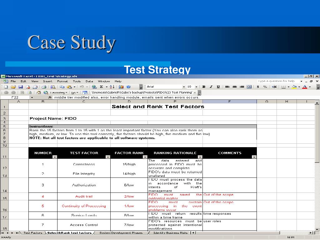Select the Access Control cell
Image resolution: width=320 pixels, height=240 pixels.
(x=84, y=225)
